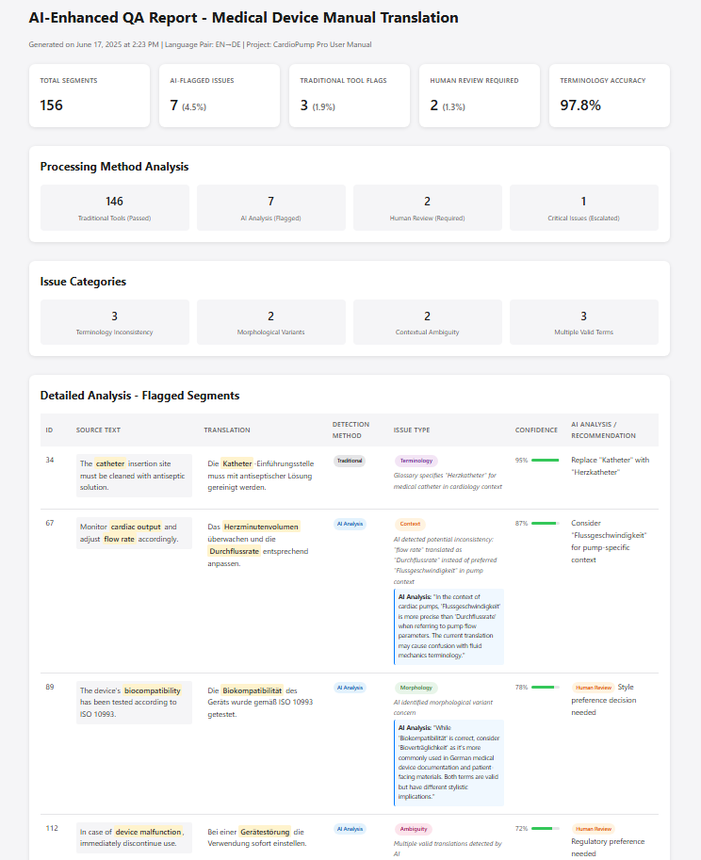This screenshot has width=701, height=860.
Task: Click the Processing Method Analysis heading
Action: coord(114,167)
